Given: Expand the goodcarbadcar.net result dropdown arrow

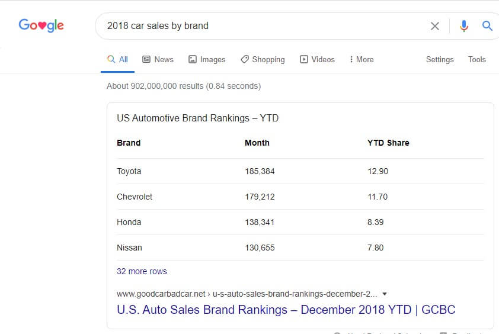Looking at the screenshot, I should pyautogui.click(x=385, y=294).
